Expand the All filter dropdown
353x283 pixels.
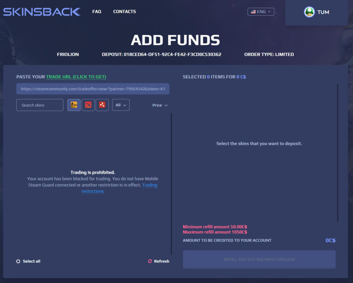(x=121, y=105)
